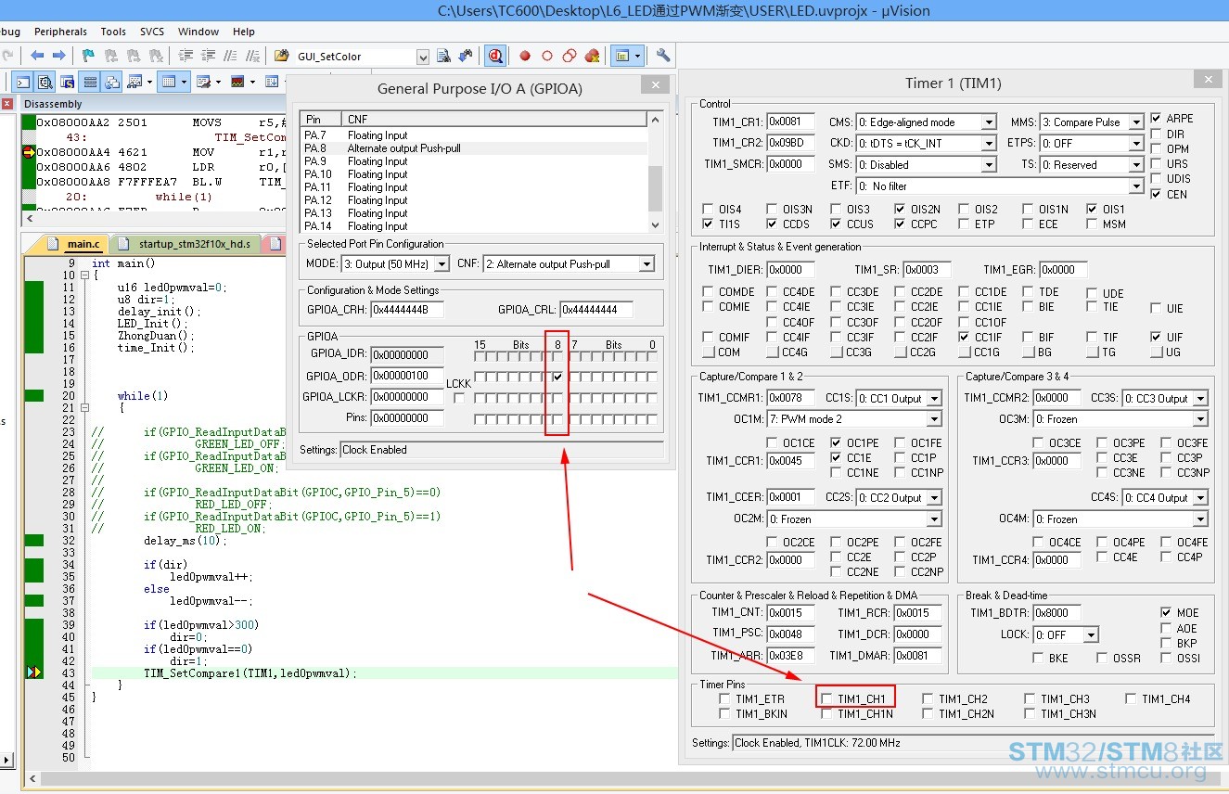Viewport: 1229px width, 794px height.
Task: Uncheck the ARPE checkbox in Timer 1
Action: click(x=1156, y=119)
